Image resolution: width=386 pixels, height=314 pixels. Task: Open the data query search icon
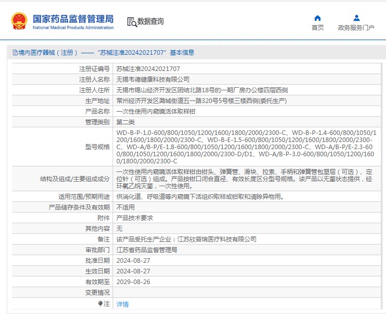132,22
